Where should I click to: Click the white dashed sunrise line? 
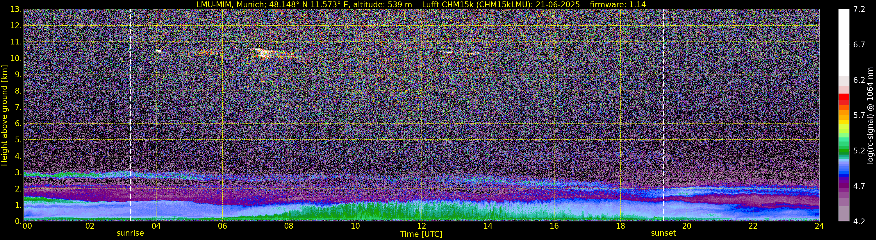point(130,115)
